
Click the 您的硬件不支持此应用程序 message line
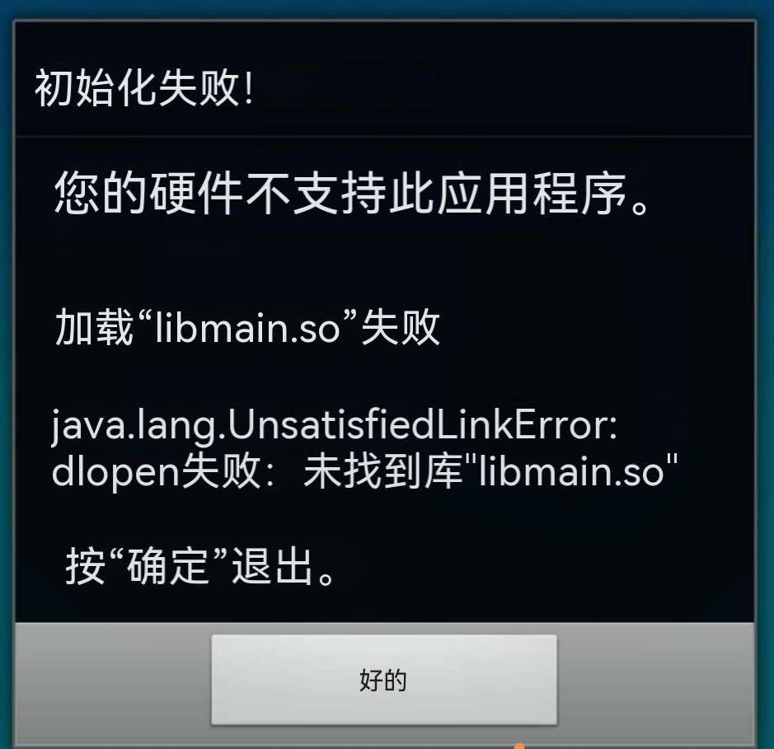(352, 194)
